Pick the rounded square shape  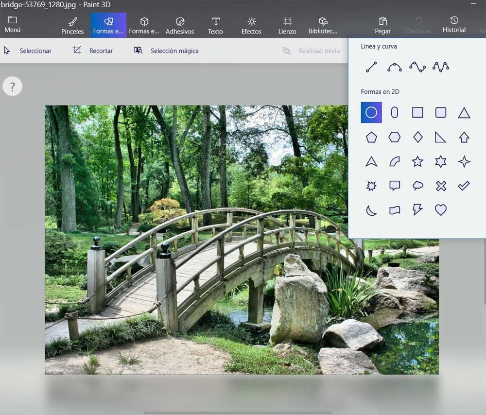[x=441, y=112]
